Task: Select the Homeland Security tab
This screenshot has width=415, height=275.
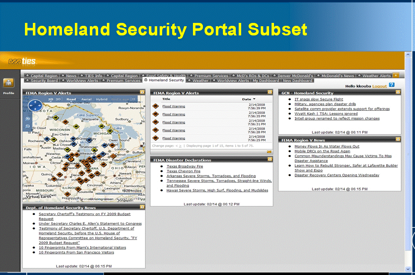Action: tap(164, 80)
